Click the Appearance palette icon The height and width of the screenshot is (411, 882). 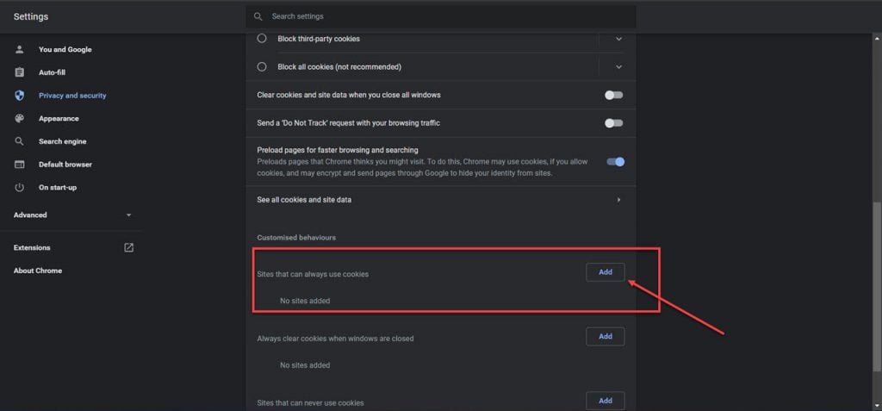click(19, 119)
